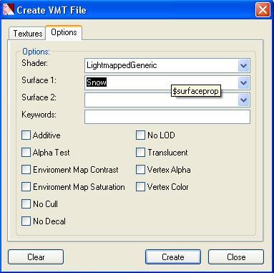Viewport: 274px width, 273px height.
Task: Expand the Surface 2 dropdown list
Action: click(x=243, y=100)
